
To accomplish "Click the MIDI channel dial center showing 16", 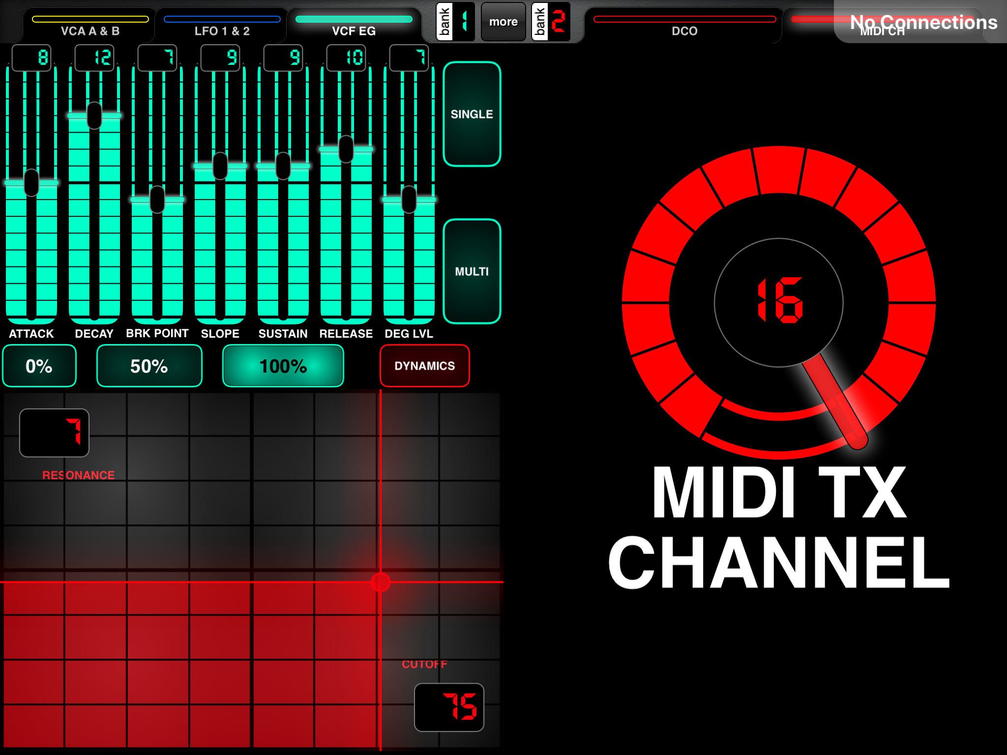I will pos(779,302).
